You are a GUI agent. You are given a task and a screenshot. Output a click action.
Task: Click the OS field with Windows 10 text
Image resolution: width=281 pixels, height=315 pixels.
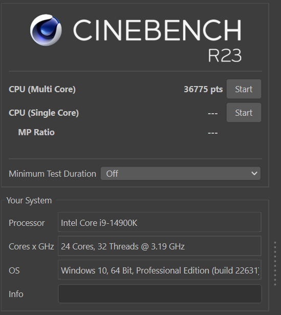point(160,270)
